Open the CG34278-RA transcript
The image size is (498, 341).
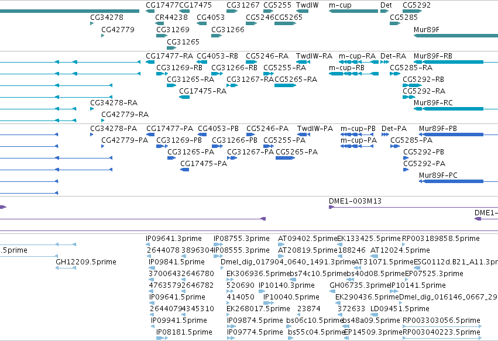pyautogui.click(x=92, y=109)
